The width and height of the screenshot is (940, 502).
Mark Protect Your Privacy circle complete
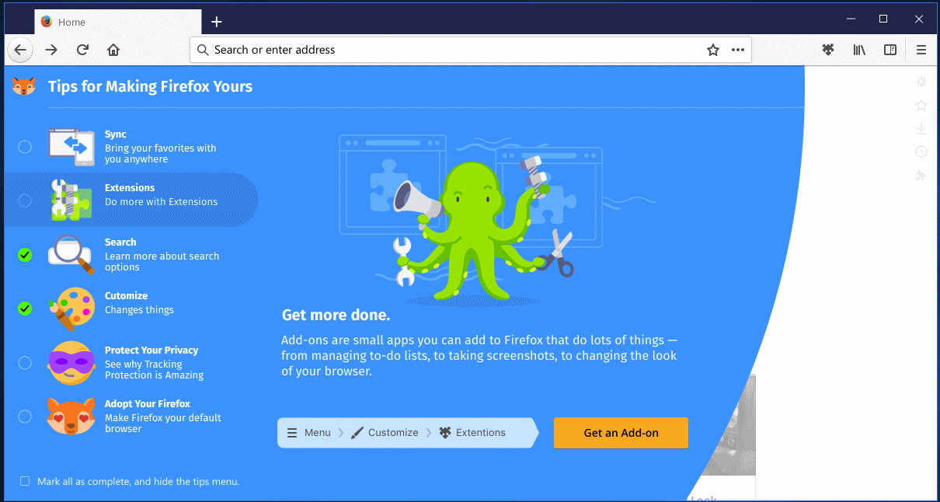25,363
